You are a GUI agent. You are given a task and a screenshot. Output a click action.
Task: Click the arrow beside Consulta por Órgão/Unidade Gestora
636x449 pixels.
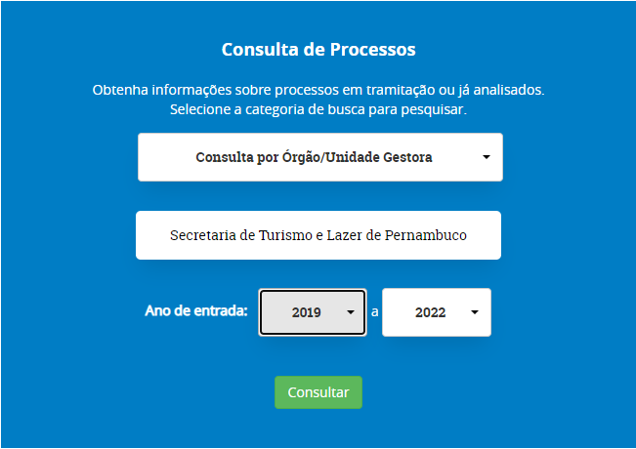click(x=486, y=157)
